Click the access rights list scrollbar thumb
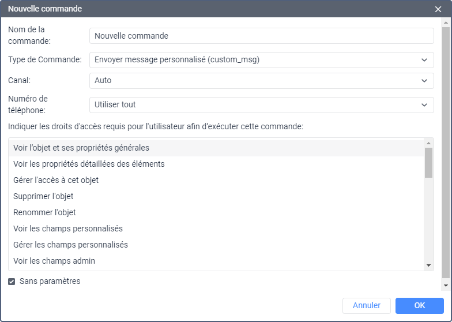Viewport: 452px width, 322px height. point(428,162)
